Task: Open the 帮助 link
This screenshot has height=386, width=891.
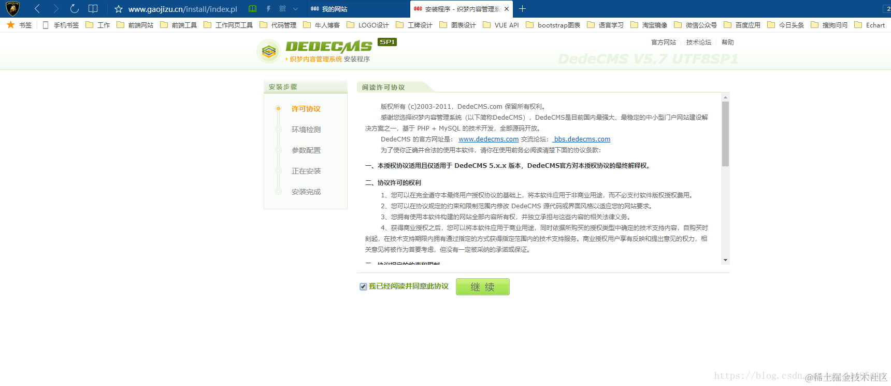Action: (728, 42)
